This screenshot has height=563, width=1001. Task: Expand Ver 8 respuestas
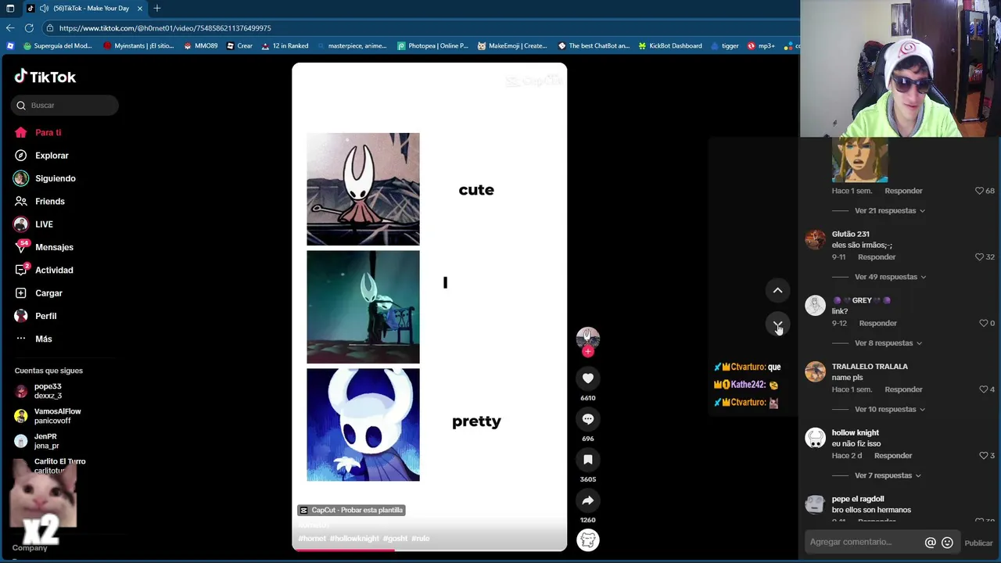(888, 343)
